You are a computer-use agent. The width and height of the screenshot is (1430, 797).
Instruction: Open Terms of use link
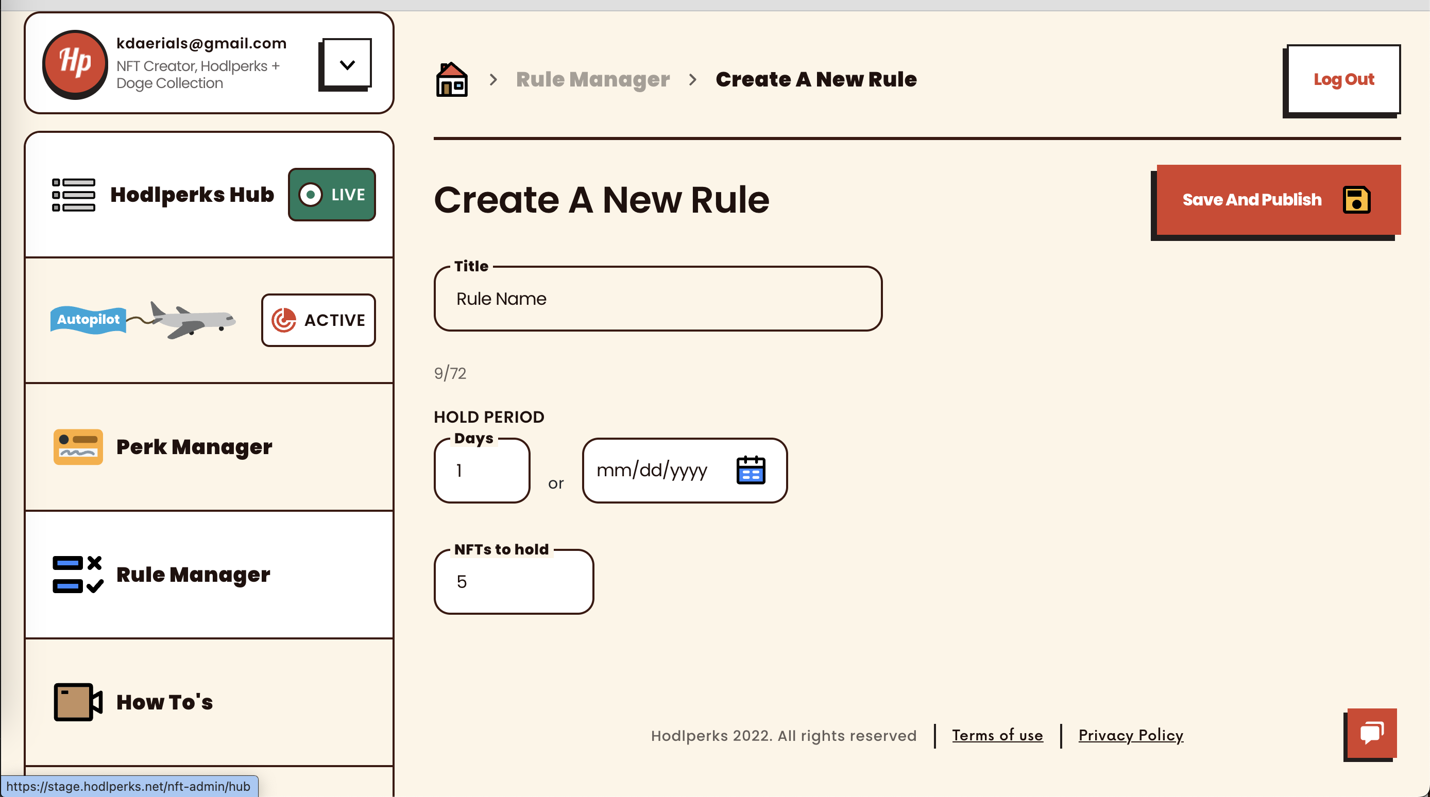point(998,735)
